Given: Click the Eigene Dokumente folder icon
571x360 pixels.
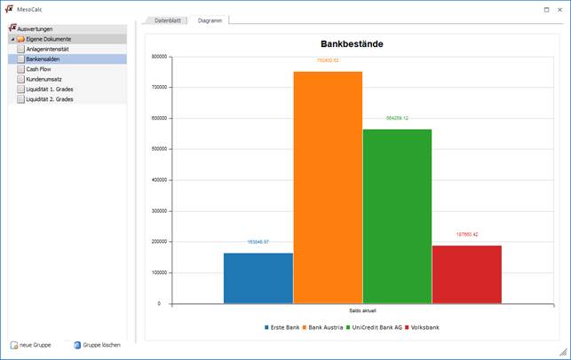Looking at the screenshot, I should 20,39.
